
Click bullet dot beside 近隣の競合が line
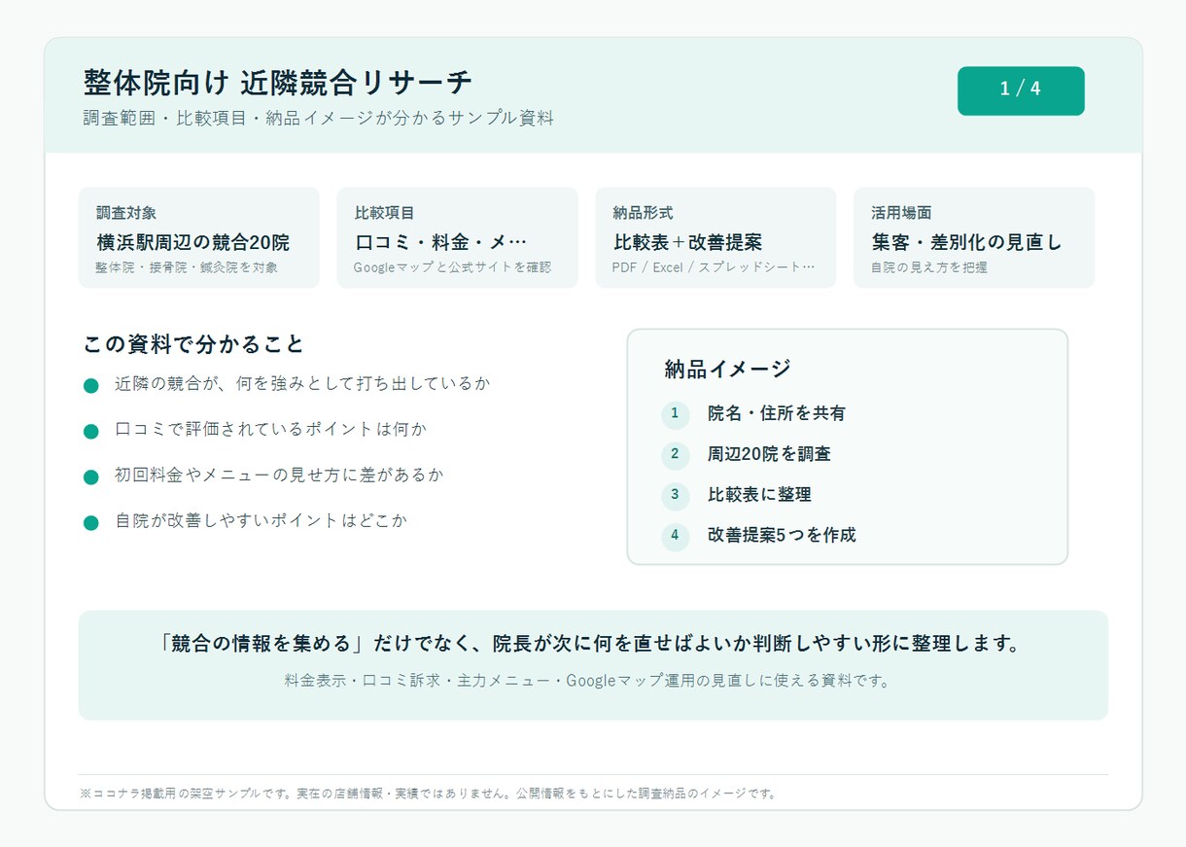91,385
